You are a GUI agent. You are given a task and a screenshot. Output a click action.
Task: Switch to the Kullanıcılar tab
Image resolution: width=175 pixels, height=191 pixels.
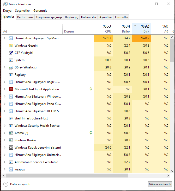pyautogui.click(x=89, y=17)
